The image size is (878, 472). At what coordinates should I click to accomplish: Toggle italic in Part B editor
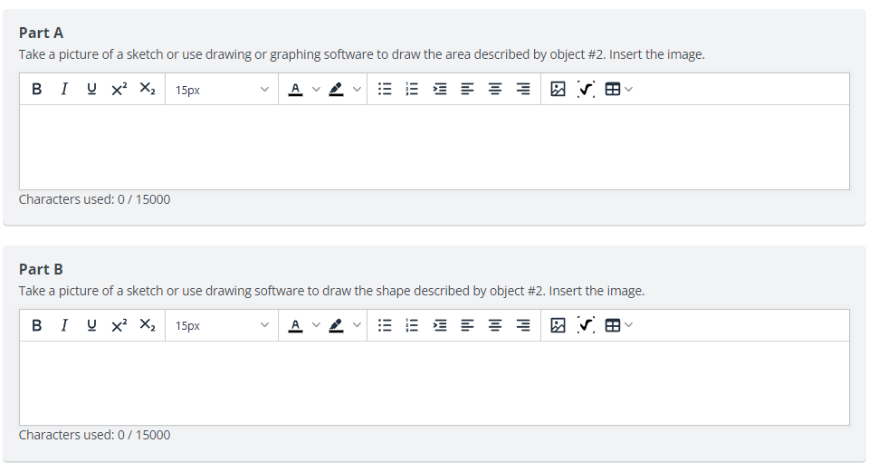click(x=64, y=325)
